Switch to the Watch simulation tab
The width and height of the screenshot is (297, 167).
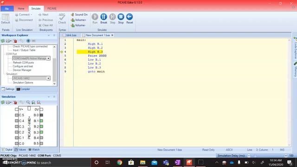(x=34, y=149)
